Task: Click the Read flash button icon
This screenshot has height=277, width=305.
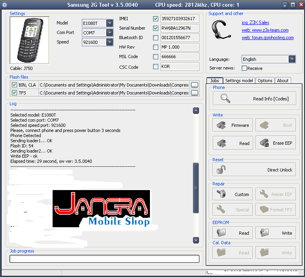Action: click(x=222, y=143)
